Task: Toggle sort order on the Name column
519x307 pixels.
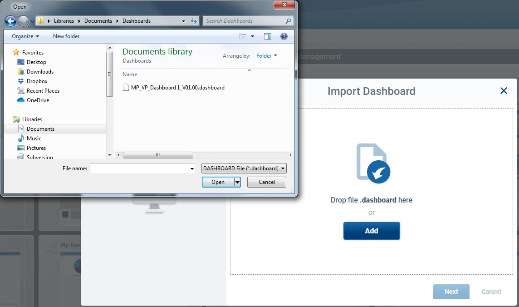Action: click(130, 74)
